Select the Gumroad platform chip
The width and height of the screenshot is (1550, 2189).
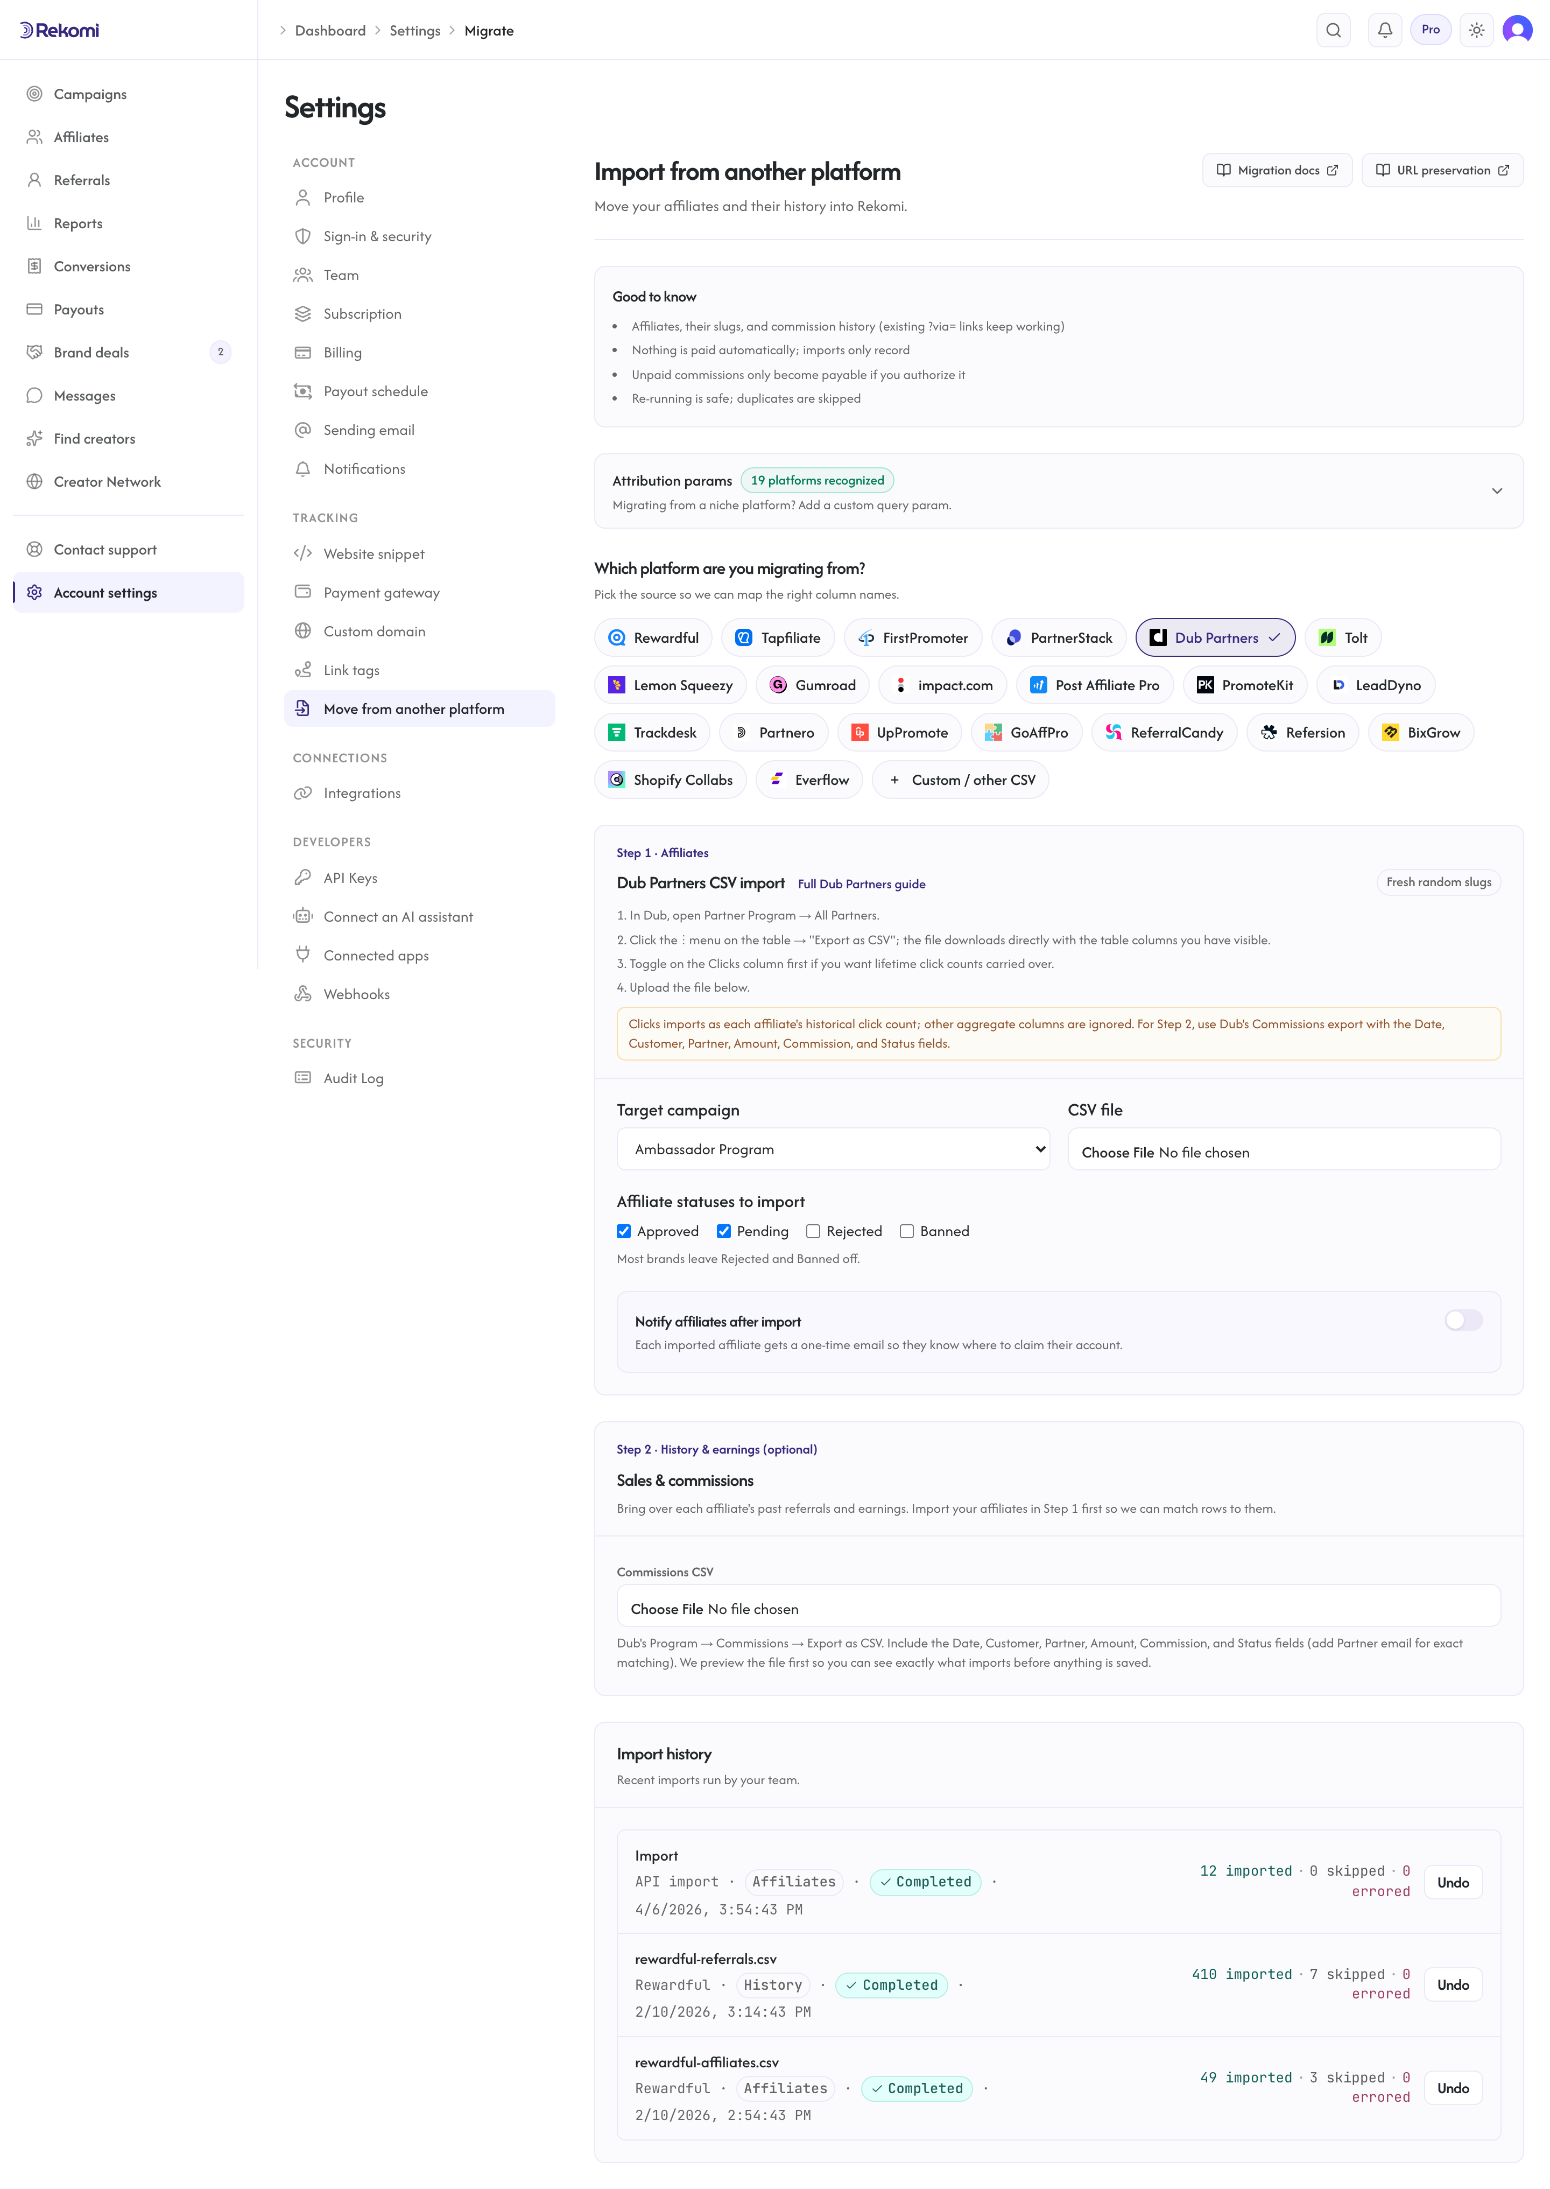point(813,685)
